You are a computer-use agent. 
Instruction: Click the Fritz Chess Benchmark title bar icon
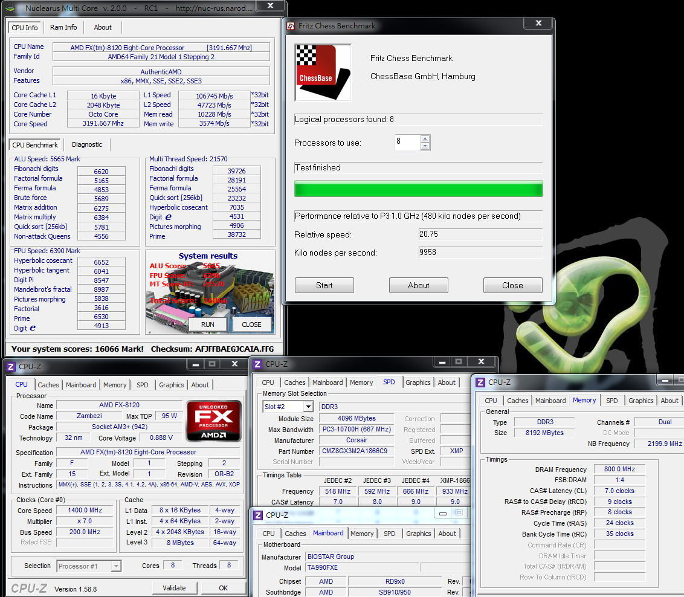click(291, 26)
